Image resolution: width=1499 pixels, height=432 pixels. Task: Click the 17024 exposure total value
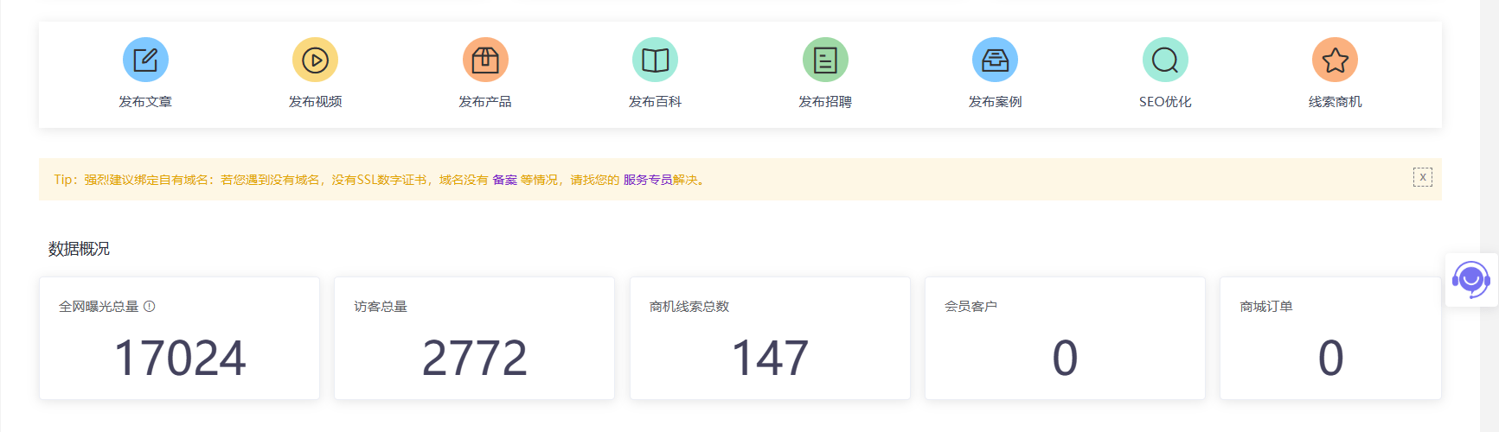180,358
